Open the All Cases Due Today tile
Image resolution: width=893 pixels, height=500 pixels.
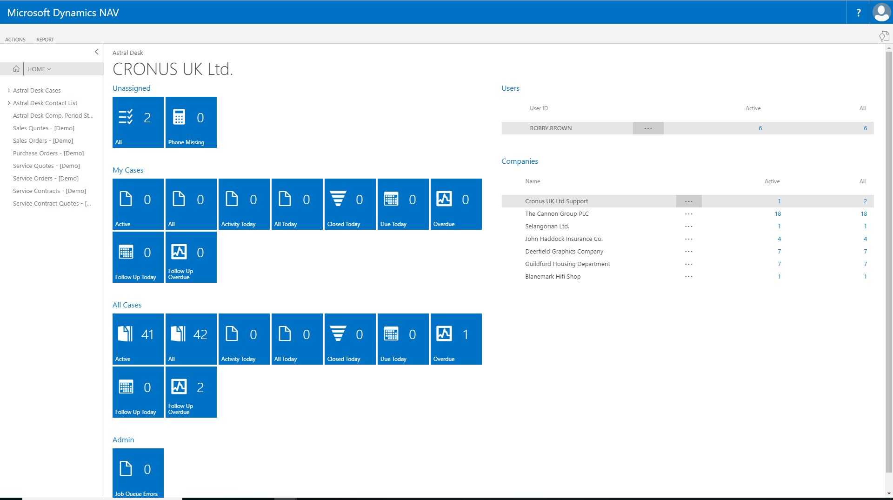click(x=403, y=339)
